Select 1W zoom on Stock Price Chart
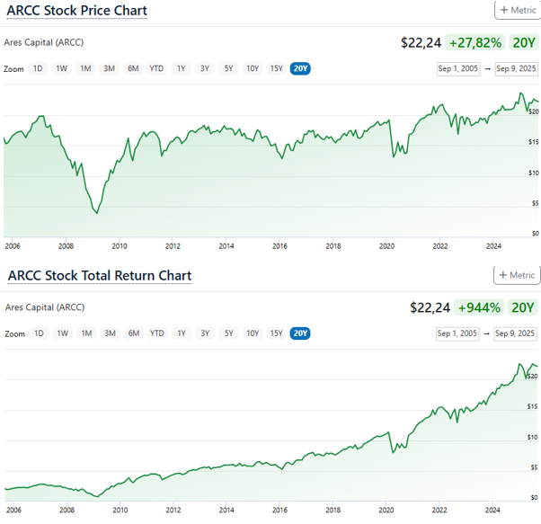The width and height of the screenshot is (541, 524). click(62, 68)
